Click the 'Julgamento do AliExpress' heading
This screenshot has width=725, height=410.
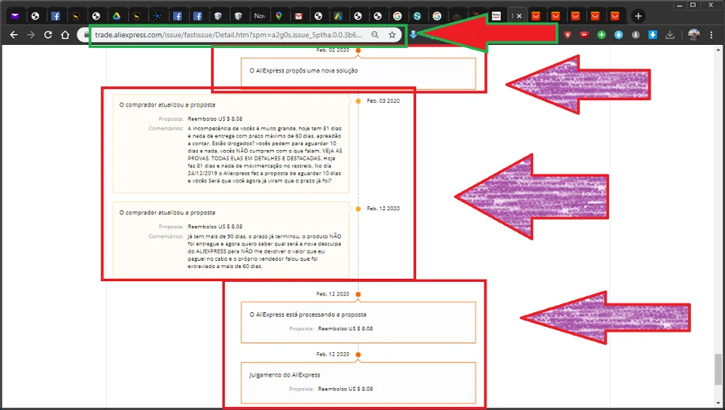(285, 375)
